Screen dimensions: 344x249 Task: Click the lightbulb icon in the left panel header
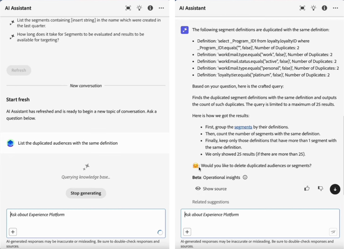pyautogui.click(x=139, y=8)
